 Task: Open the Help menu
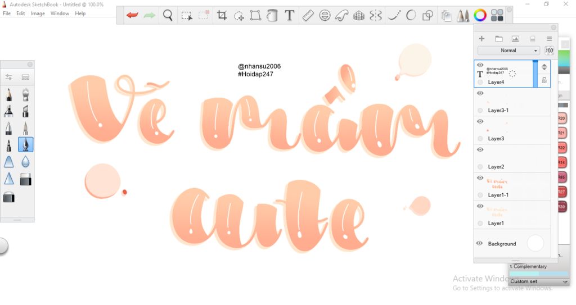[80, 13]
